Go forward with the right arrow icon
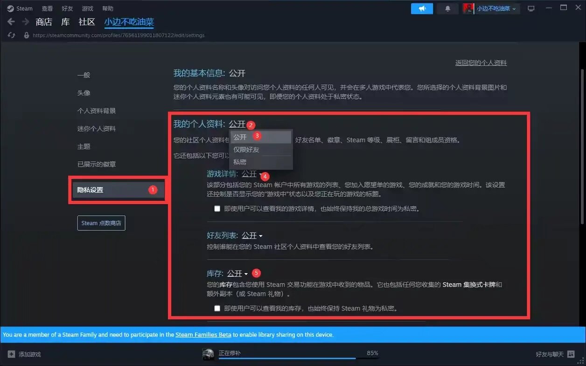The width and height of the screenshot is (586, 366). point(25,22)
